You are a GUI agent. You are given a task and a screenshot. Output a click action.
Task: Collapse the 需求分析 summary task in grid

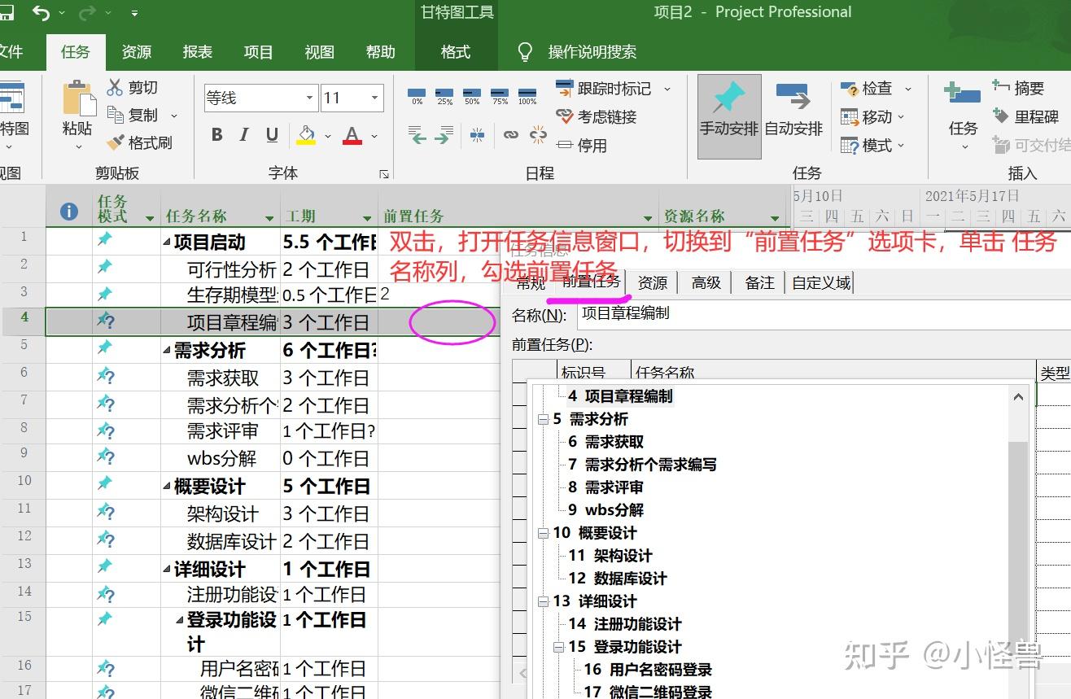(167, 351)
